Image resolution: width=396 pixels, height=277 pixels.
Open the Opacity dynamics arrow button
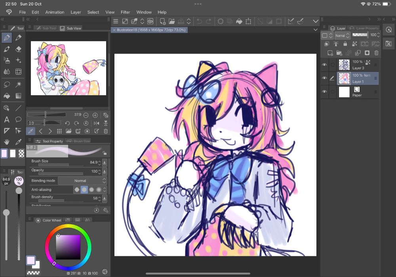coord(105,172)
